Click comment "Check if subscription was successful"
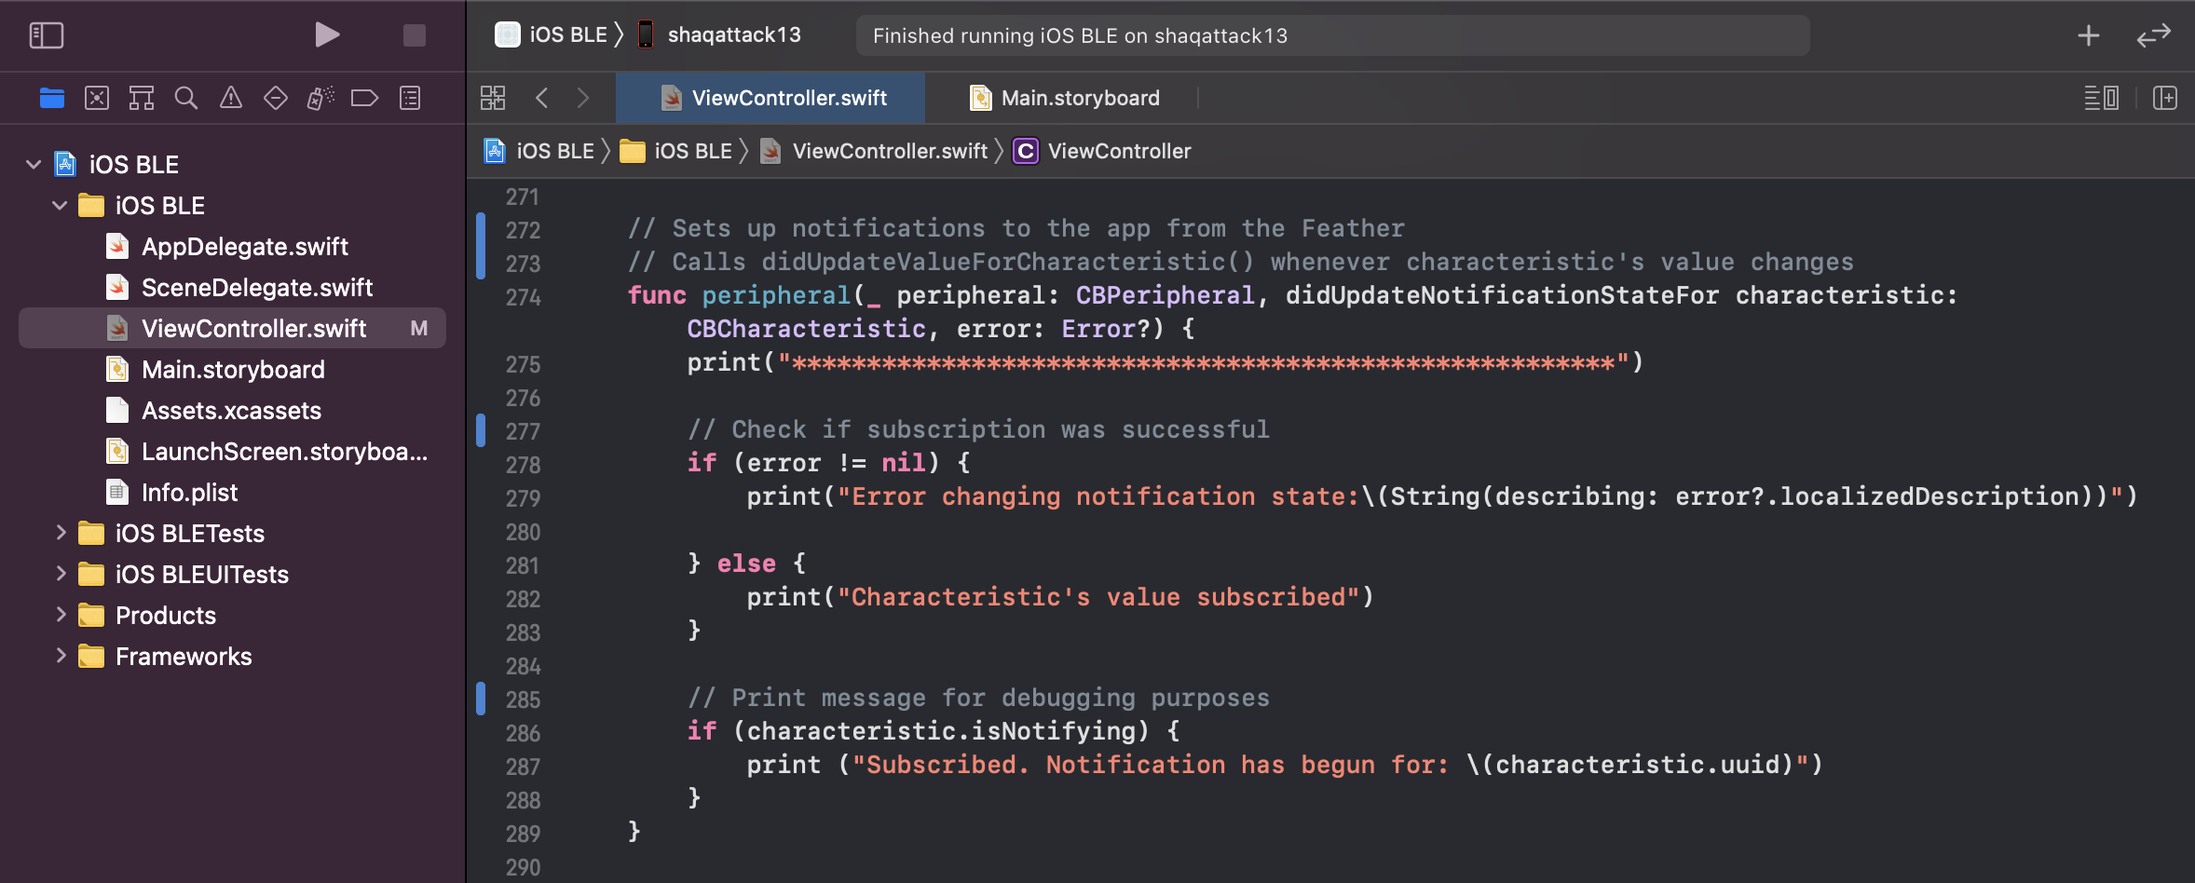The image size is (2195, 883). point(978,429)
